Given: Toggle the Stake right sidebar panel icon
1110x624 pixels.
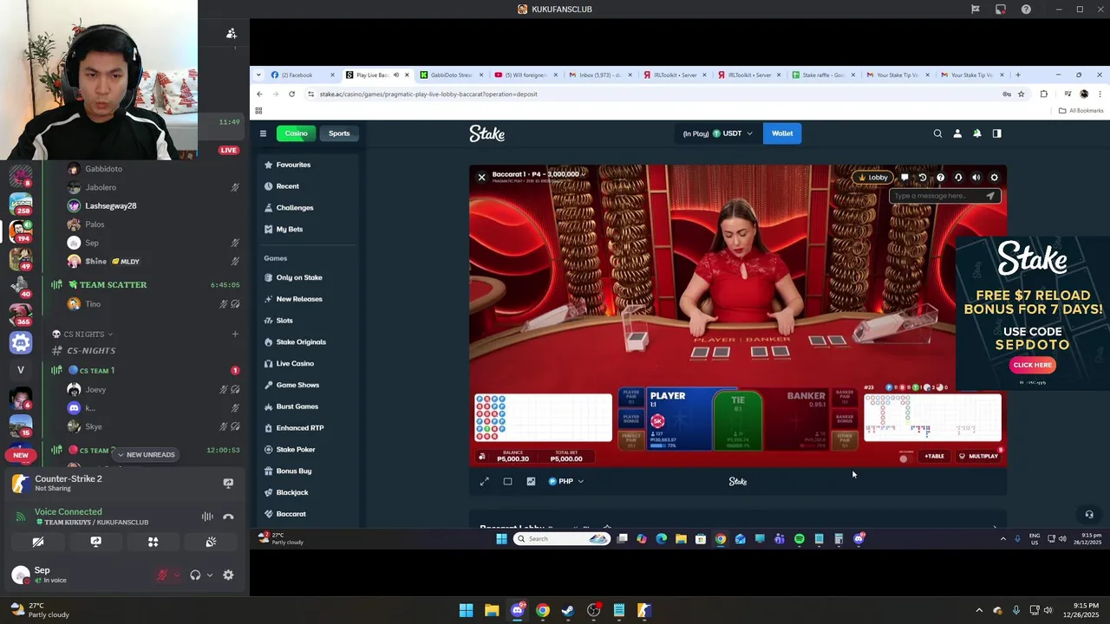Looking at the screenshot, I should coord(996,133).
